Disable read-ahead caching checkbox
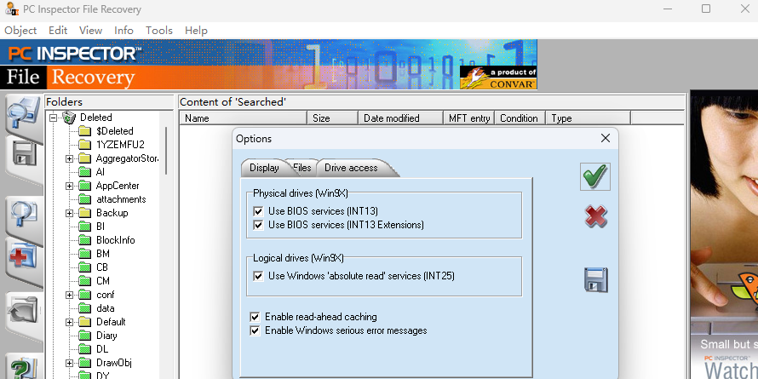 click(255, 317)
